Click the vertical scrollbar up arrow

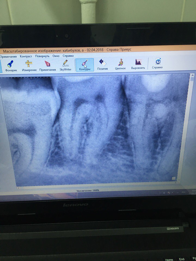pyautogui.click(x=193, y=75)
